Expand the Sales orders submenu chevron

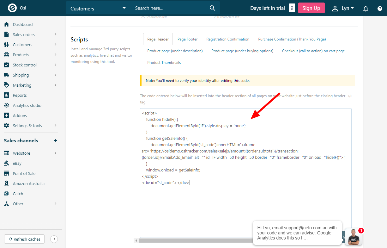[x=55, y=34]
